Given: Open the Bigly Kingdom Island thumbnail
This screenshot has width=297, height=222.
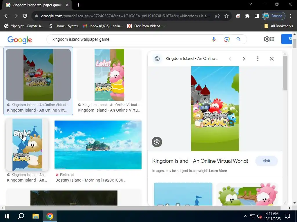Looking at the screenshot, I should tap(27, 145).
